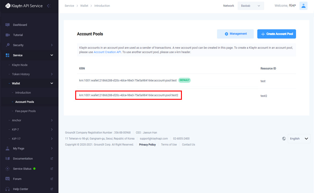The image size is (314, 193).
Task: Click the KRN column header
Action: (82, 68)
